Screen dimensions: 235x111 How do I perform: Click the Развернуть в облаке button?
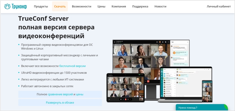[60, 102]
